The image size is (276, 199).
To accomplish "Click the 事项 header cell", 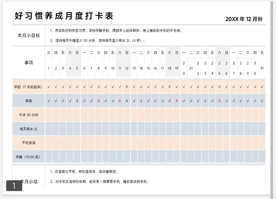I will click(29, 63).
